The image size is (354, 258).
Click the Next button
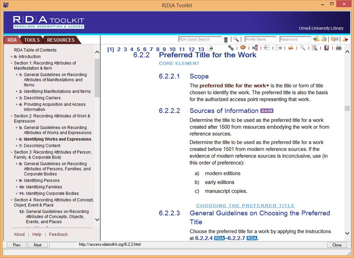(37, 245)
